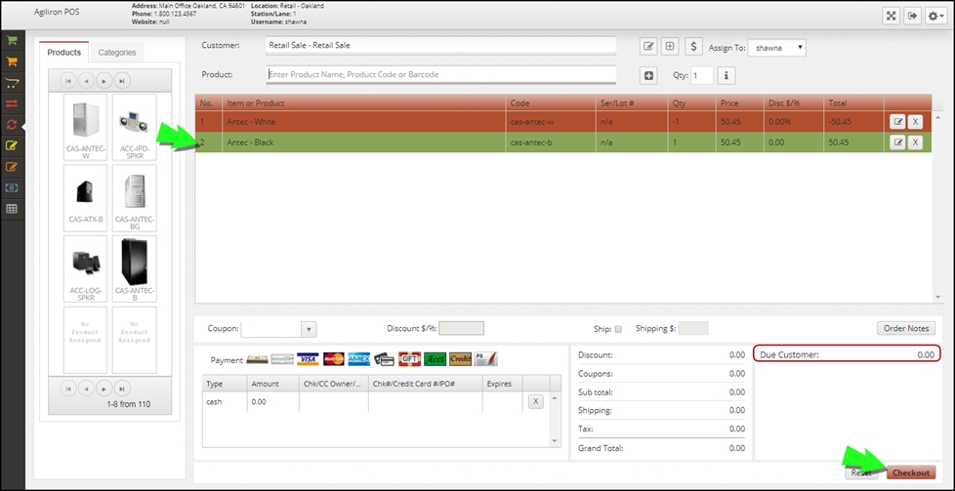955x491 pixels.
Task: Click the Shipping $ input field
Action: tap(693, 328)
